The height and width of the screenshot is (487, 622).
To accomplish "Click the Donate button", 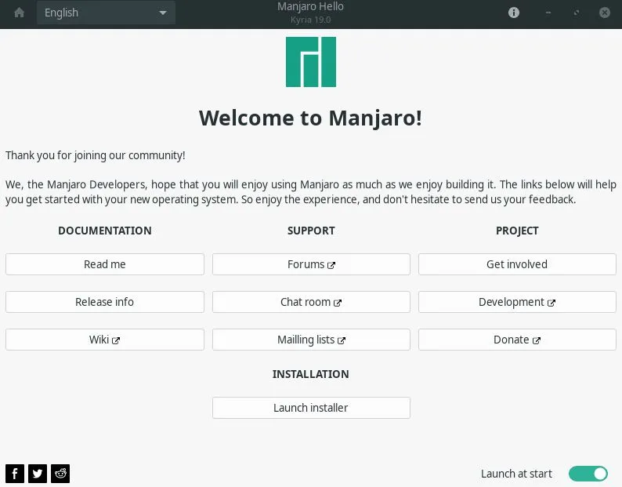I will click(517, 340).
